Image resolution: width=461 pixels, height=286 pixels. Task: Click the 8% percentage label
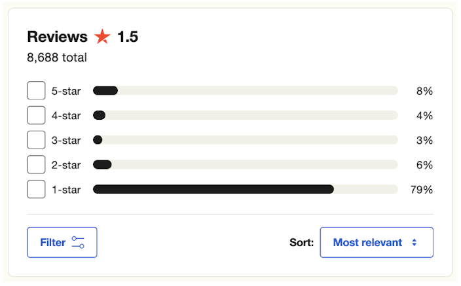point(424,91)
